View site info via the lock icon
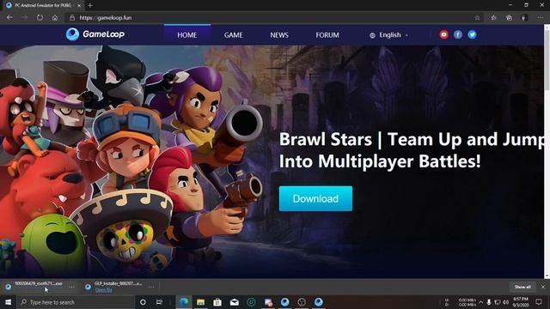Screen dimensions: 550x309 pyautogui.click(x=72, y=17)
